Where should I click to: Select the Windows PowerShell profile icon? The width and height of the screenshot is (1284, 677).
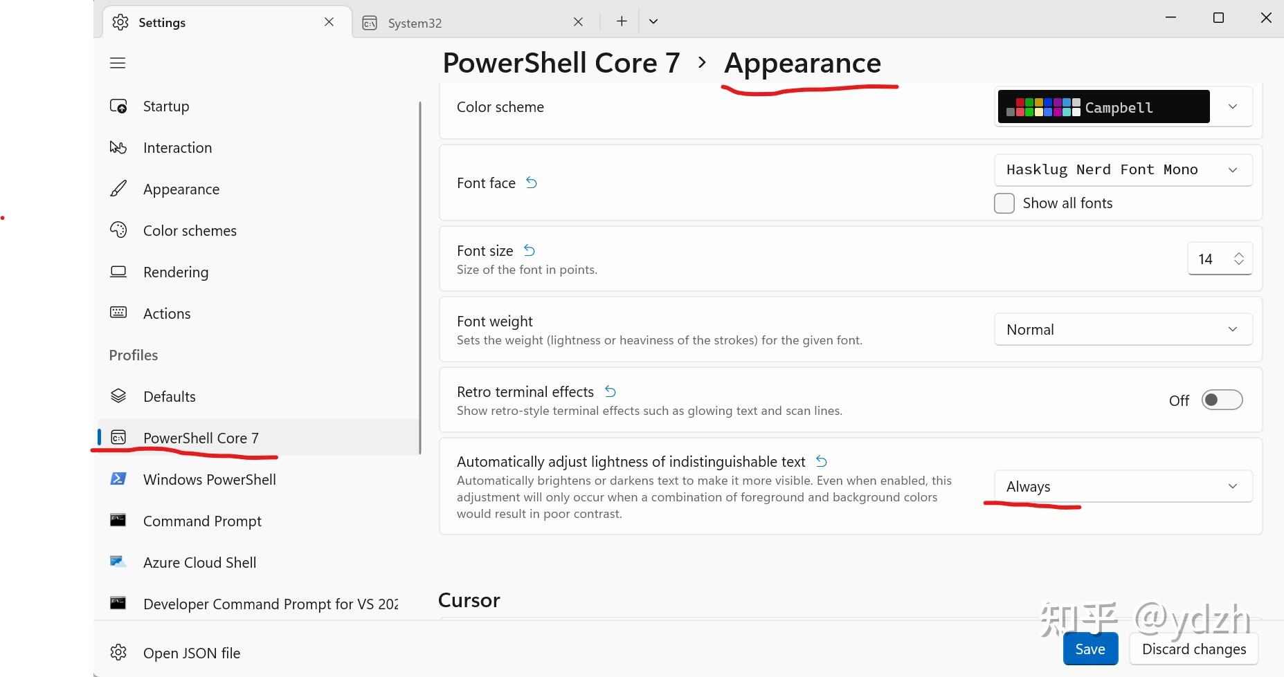click(118, 479)
